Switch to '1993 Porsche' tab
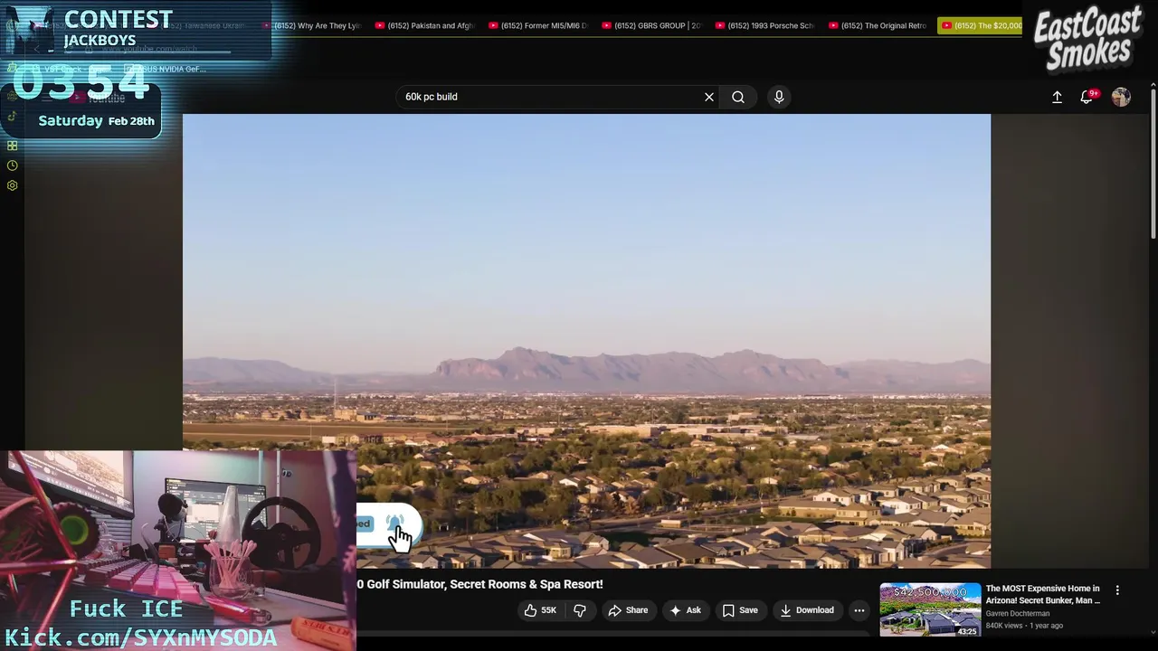1158x651 pixels. pyautogui.click(x=764, y=25)
